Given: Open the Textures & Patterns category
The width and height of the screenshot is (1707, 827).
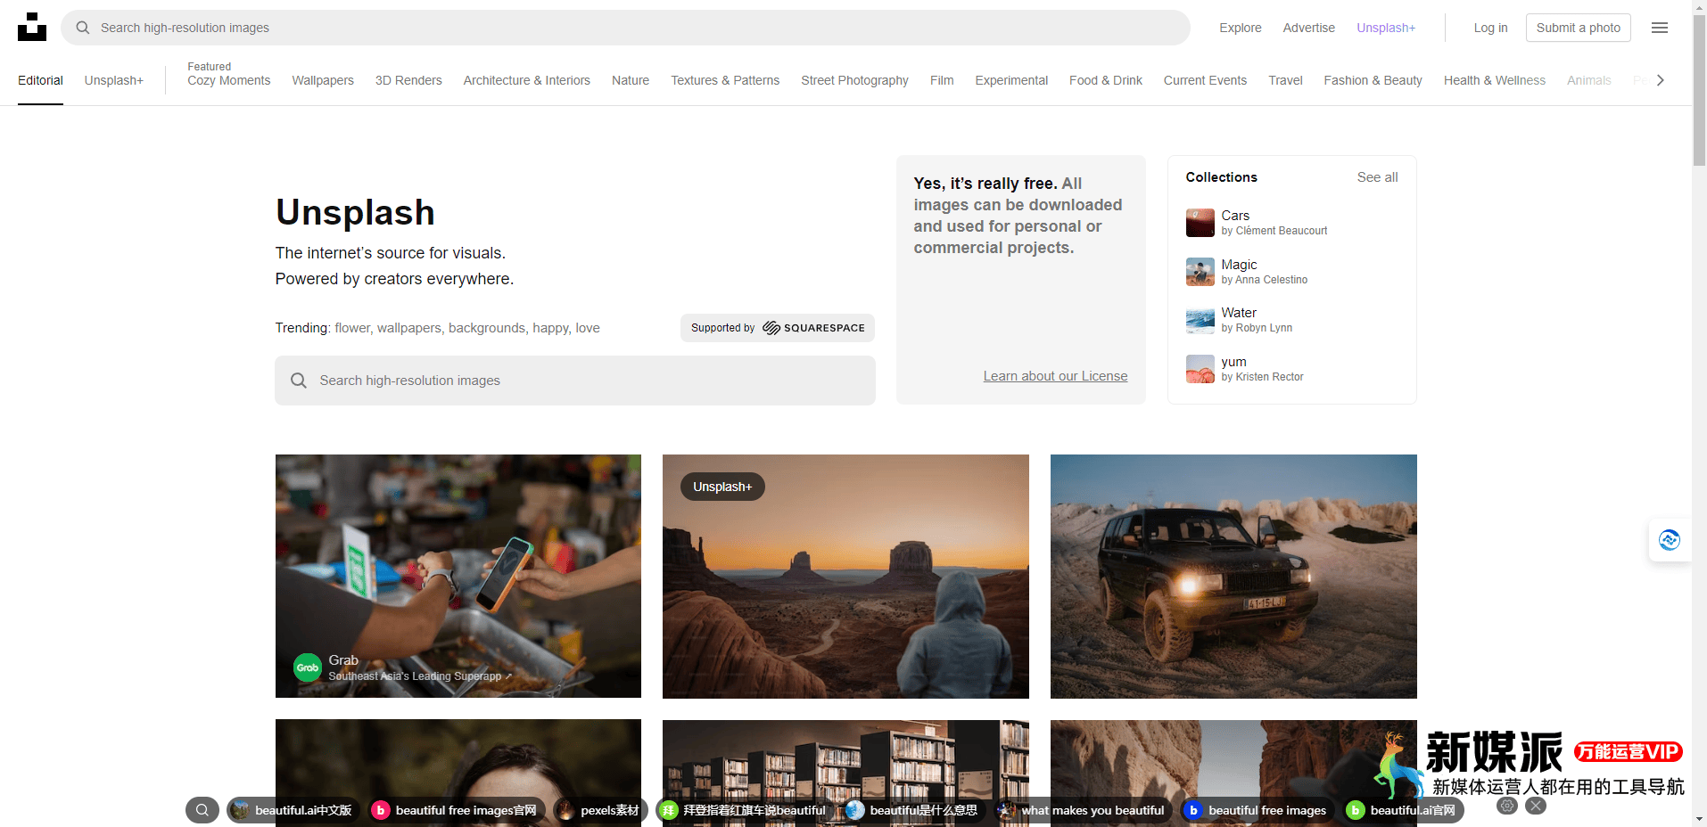Looking at the screenshot, I should (x=724, y=80).
